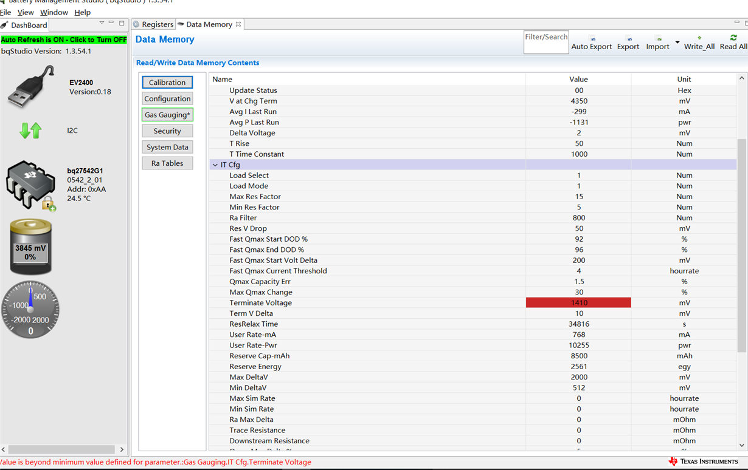This screenshot has height=470, width=748.
Task: Open the Help menu
Action: pos(83,12)
